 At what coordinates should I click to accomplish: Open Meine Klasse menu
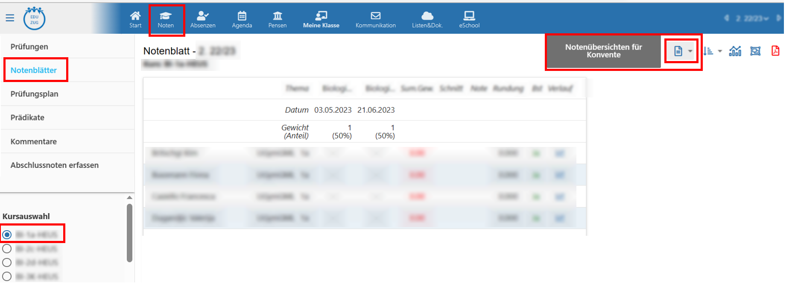(x=321, y=19)
